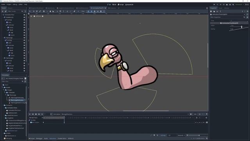The height and width of the screenshot is (141, 250).
Task: Toggle visibility of first ArmLow bone
Action: click(x=24, y=25)
